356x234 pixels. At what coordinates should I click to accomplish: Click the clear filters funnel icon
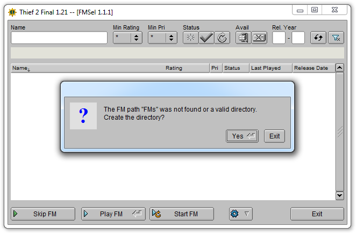pyautogui.click(x=336, y=38)
